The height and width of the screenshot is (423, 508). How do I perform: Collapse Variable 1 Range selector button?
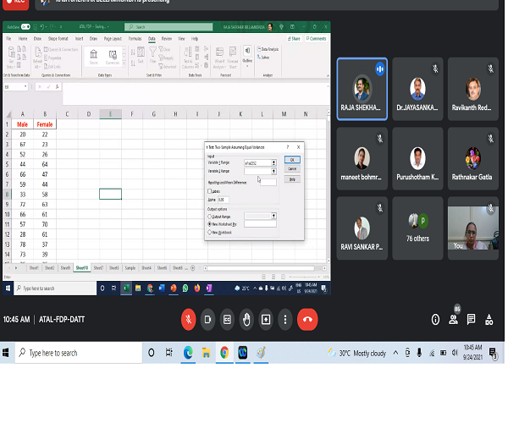click(x=273, y=162)
